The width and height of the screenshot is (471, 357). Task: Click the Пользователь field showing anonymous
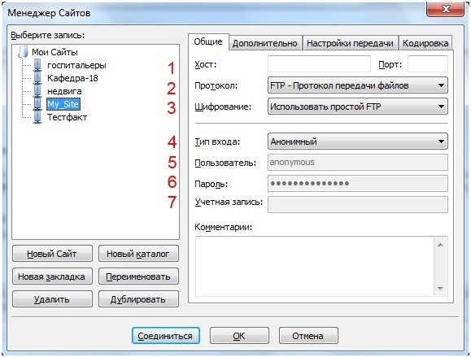(x=357, y=163)
